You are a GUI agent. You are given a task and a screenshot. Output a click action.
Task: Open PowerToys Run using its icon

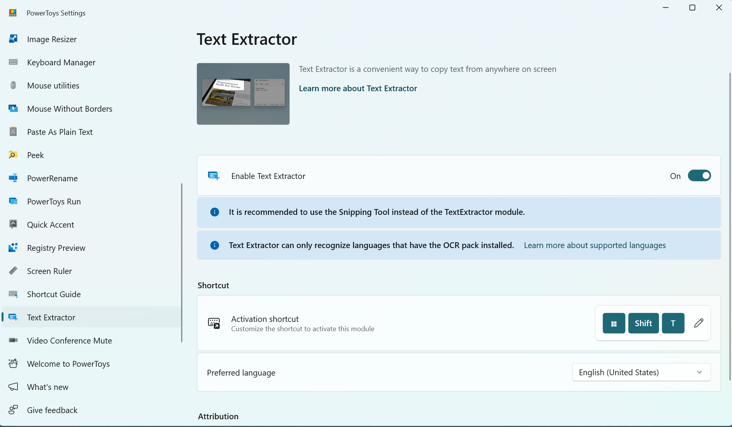13,201
